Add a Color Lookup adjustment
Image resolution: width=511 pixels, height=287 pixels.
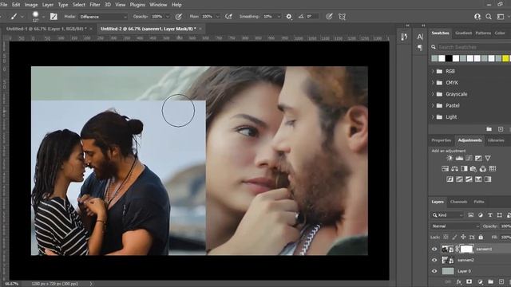pos(493,168)
